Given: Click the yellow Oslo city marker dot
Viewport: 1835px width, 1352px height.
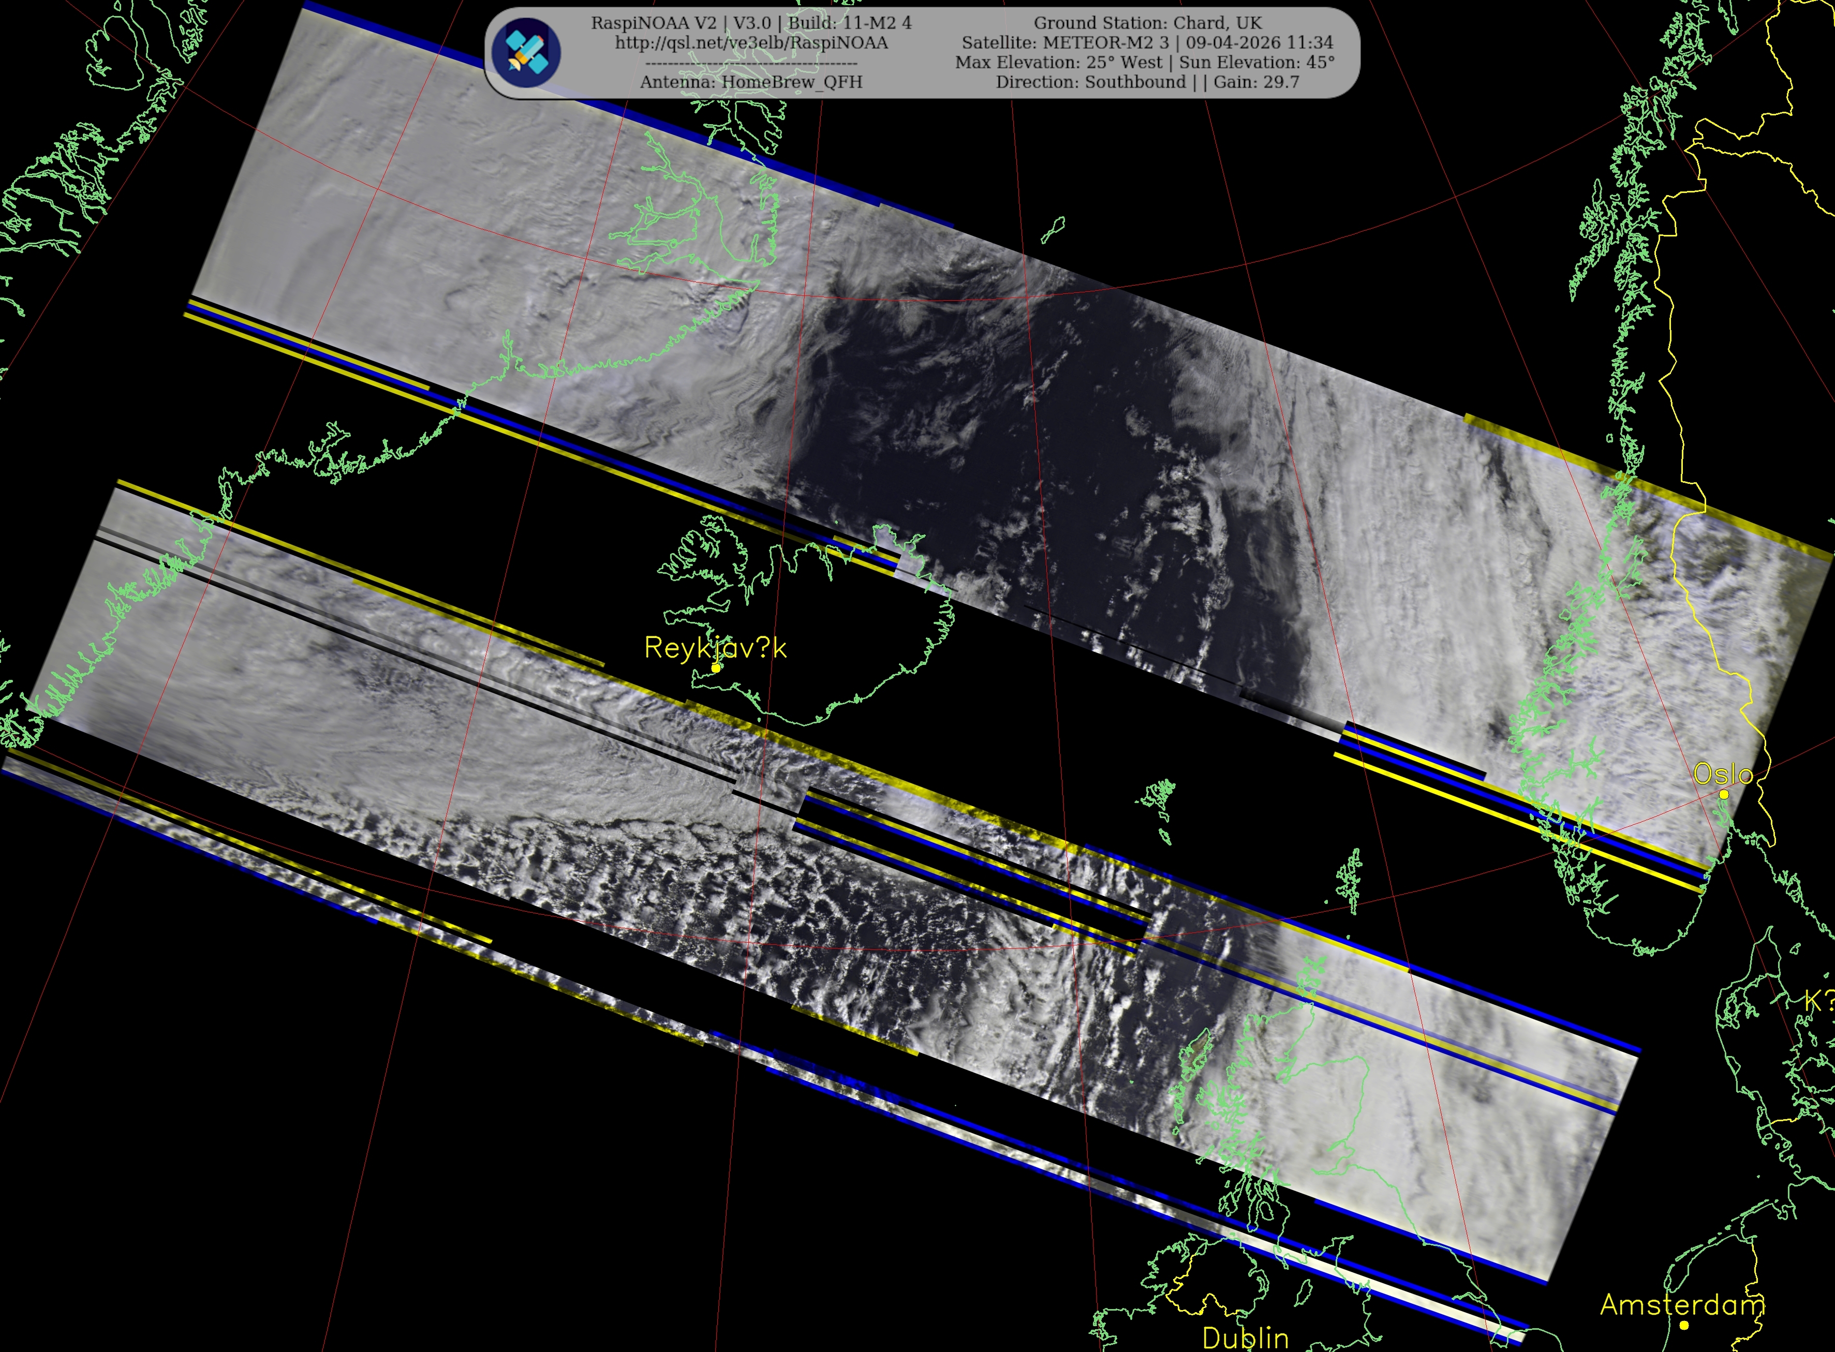Looking at the screenshot, I should pos(1724,794).
